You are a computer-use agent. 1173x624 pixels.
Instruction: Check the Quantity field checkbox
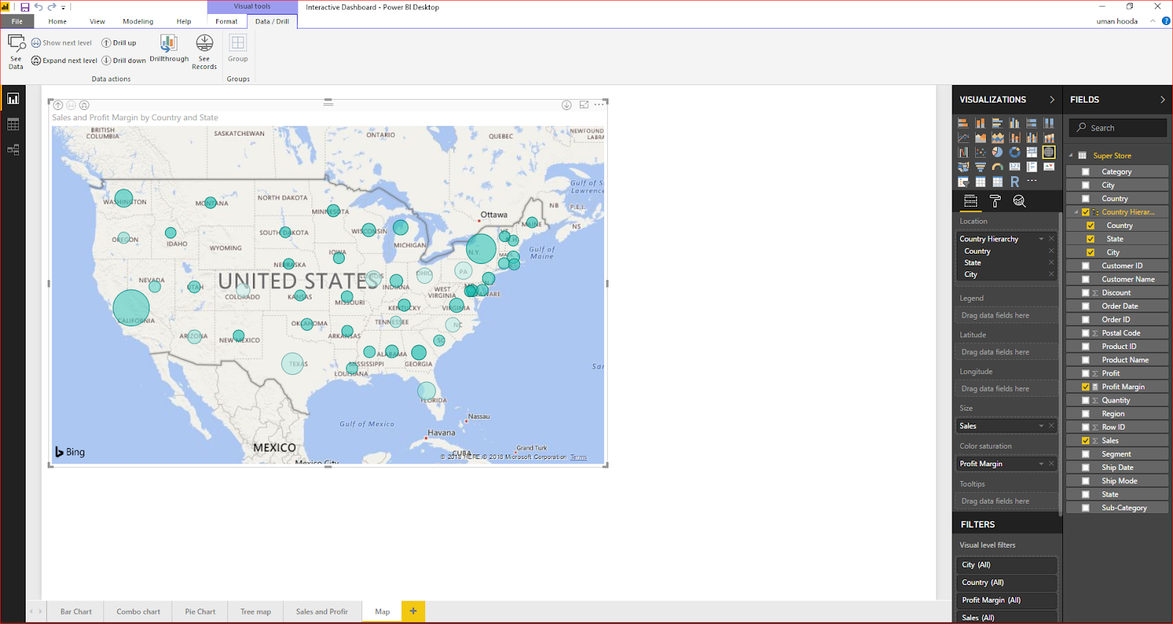[x=1086, y=400]
